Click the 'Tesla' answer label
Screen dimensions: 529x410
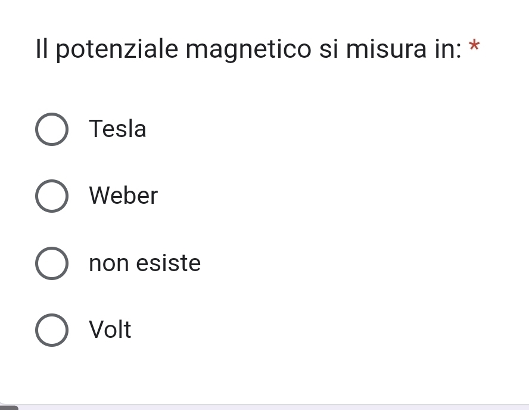[x=117, y=129]
